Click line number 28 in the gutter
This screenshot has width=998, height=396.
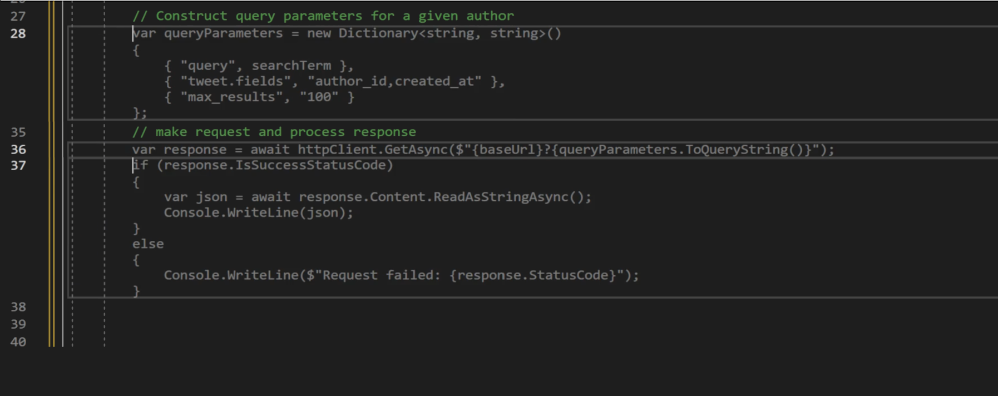(x=18, y=33)
